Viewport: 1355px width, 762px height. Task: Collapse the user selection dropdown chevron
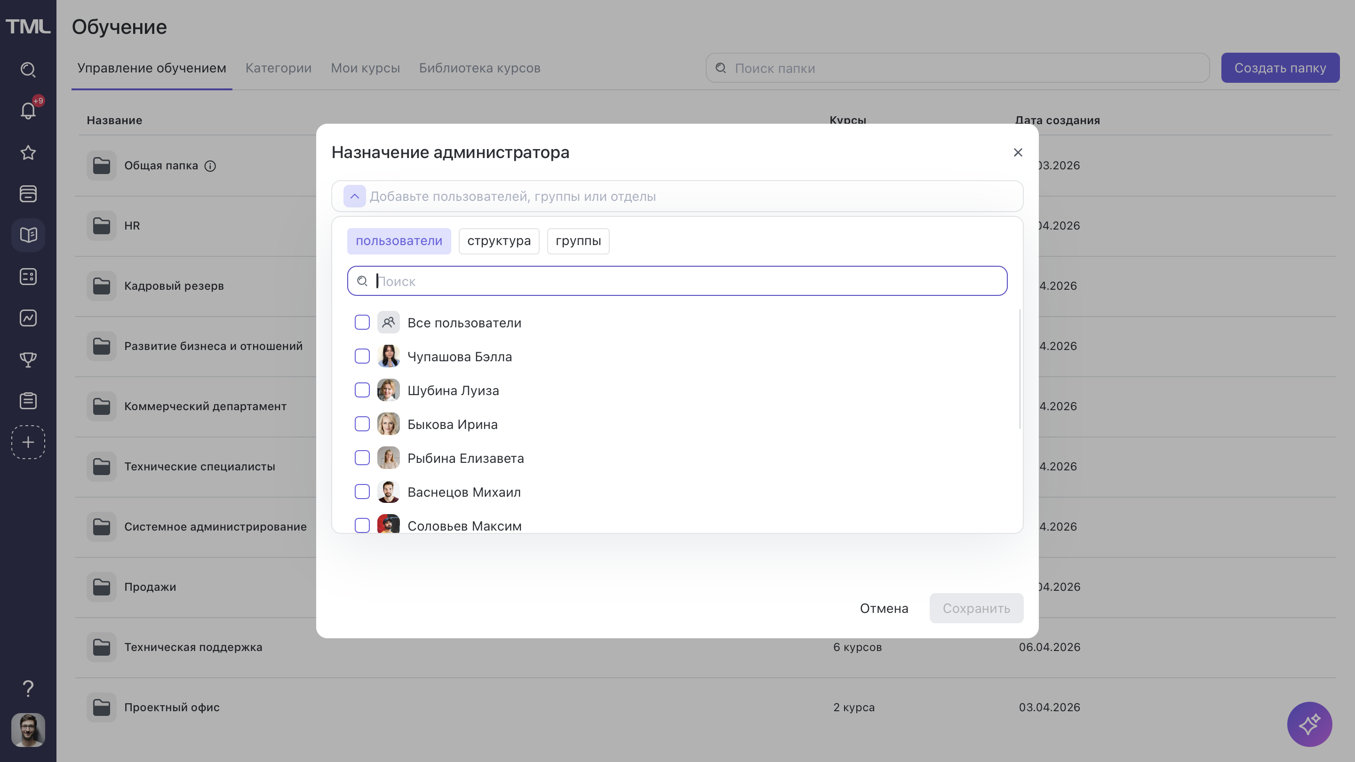coord(355,196)
